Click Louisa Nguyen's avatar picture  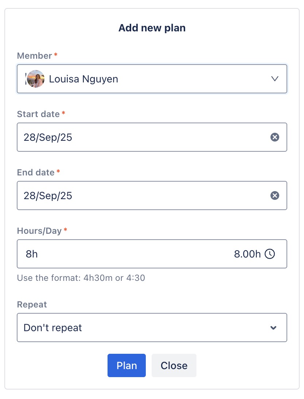[36, 79]
